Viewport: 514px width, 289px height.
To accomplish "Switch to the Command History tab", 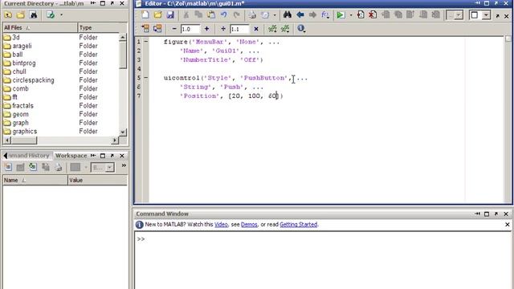I will click(x=29, y=156).
